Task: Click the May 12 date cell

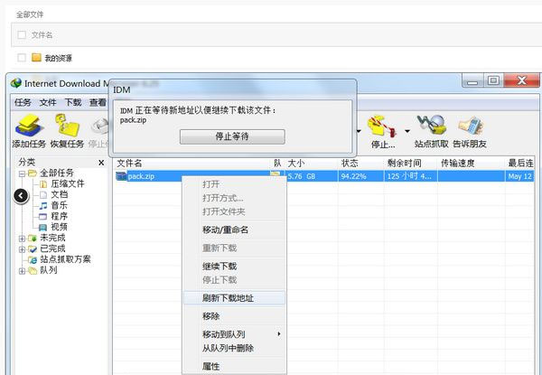Action: pyautogui.click(x=519, y=176)
